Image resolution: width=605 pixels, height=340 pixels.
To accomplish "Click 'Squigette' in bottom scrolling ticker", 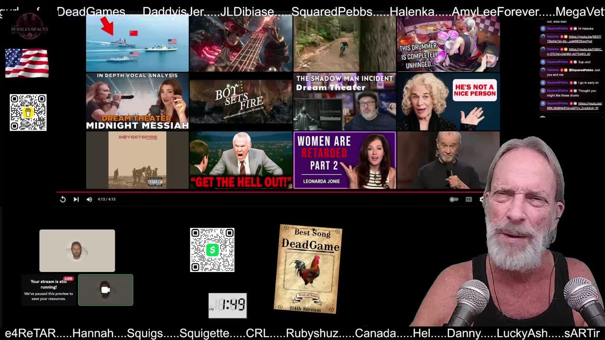I will [204, 333].
